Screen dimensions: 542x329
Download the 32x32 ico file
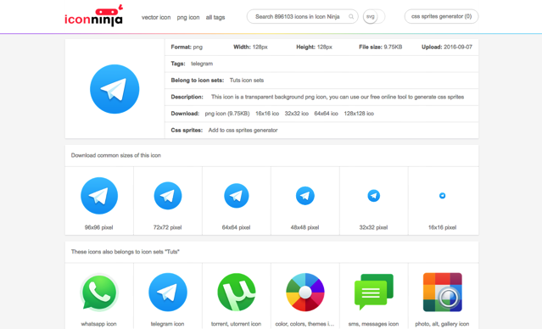(x=297, y=114)
